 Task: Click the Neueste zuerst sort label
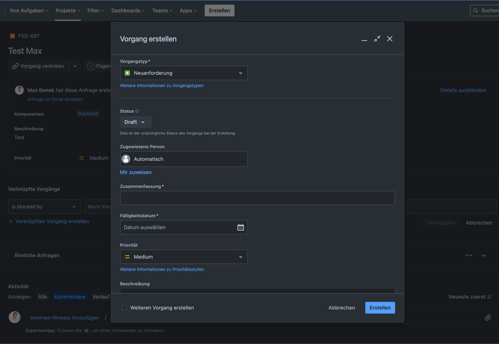(467, 297)
